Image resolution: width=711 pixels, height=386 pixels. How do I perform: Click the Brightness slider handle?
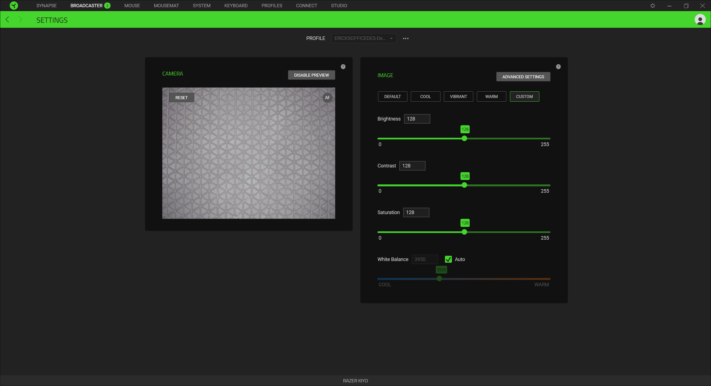[x=464, y=138]
